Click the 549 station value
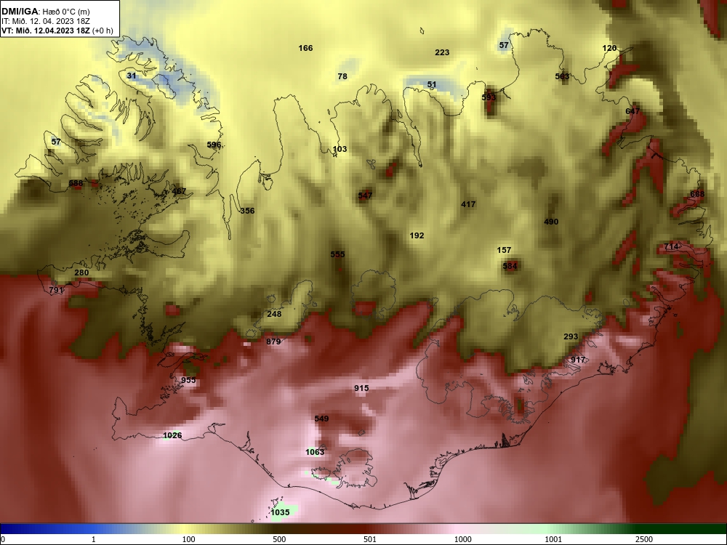 click(x=321, y=419)
